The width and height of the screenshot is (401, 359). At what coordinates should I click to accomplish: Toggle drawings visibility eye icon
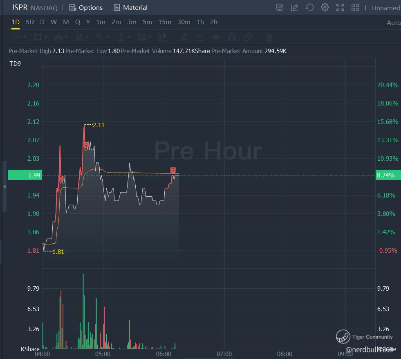pyautogui.click(x=216, y=37)
